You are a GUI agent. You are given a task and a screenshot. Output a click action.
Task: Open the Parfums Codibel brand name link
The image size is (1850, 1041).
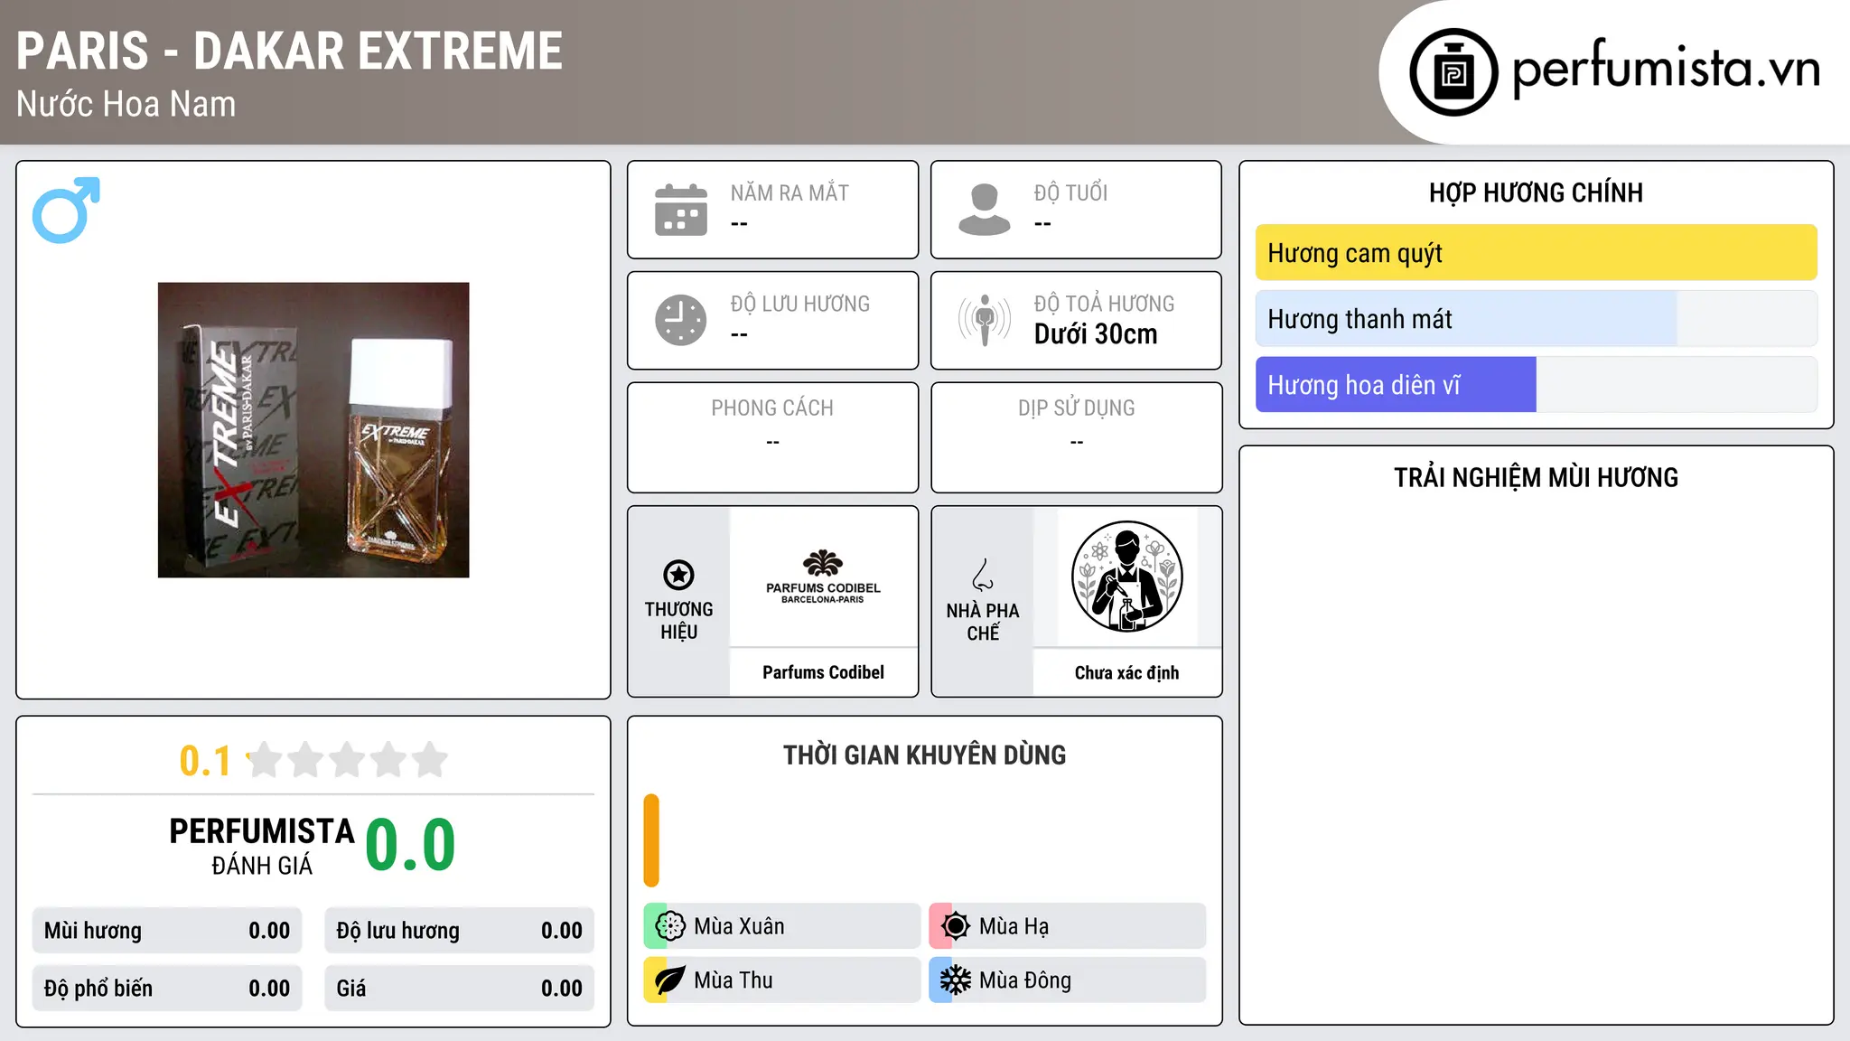[x=823, y=672]
